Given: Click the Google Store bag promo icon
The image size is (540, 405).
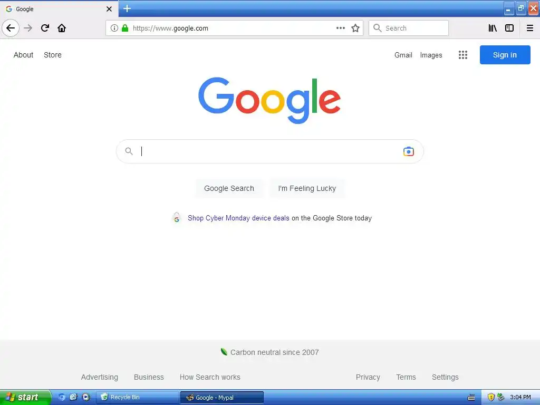Looking at the screenshot, I should coord(176,218).
